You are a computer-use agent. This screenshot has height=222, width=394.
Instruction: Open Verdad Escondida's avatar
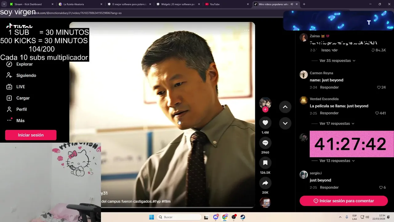click(x=304, y=101)
